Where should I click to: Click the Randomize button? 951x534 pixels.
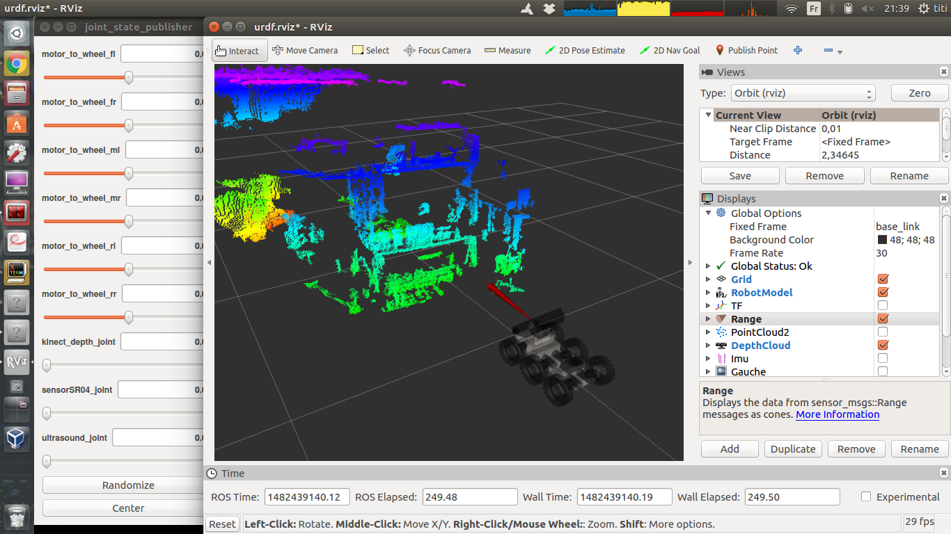[x=128, y=485]
